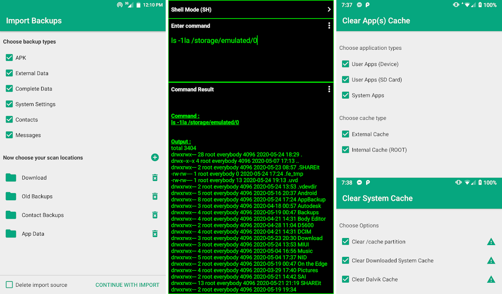
Task: Tap vibrate icon in Clear System Cache status bar
Action: (x=459, y=182)
